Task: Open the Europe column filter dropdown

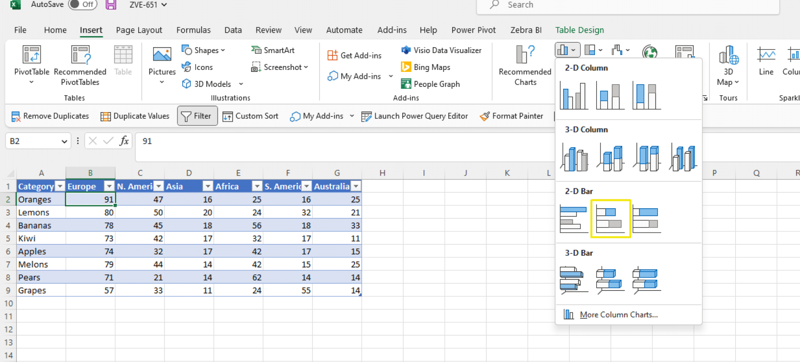Action: 109,186
